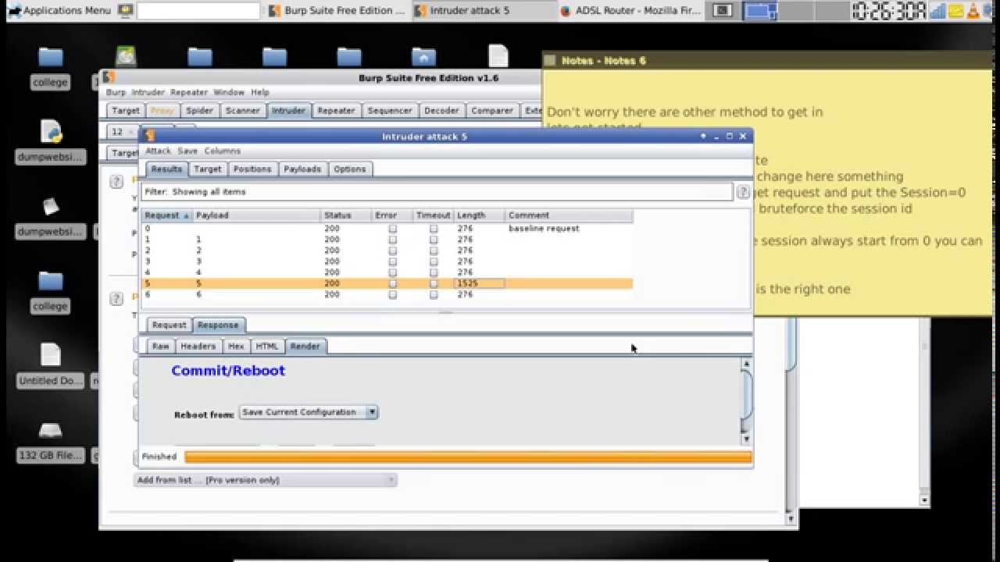Select Options tab in Intruder attack window

coord(349,169)
